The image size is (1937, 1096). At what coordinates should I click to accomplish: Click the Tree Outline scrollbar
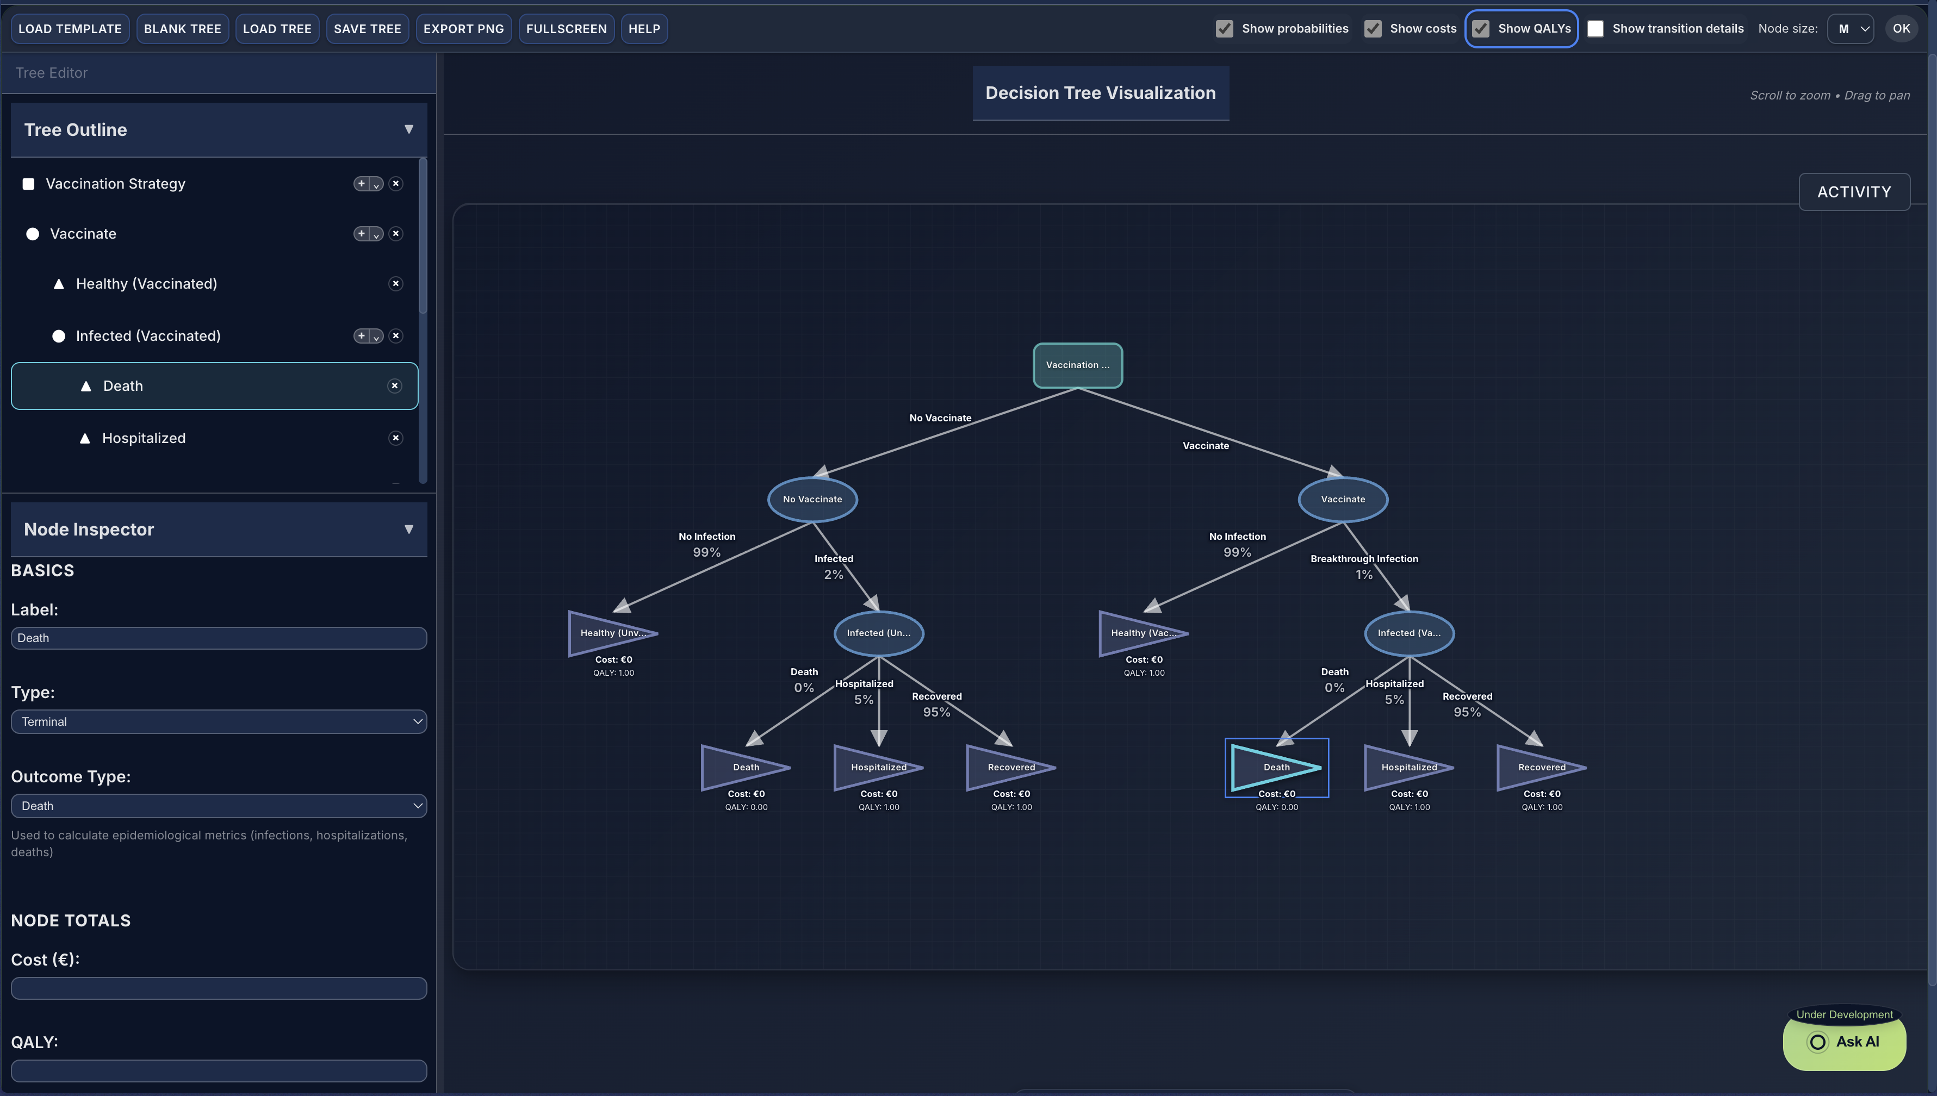tap(423, 235)
